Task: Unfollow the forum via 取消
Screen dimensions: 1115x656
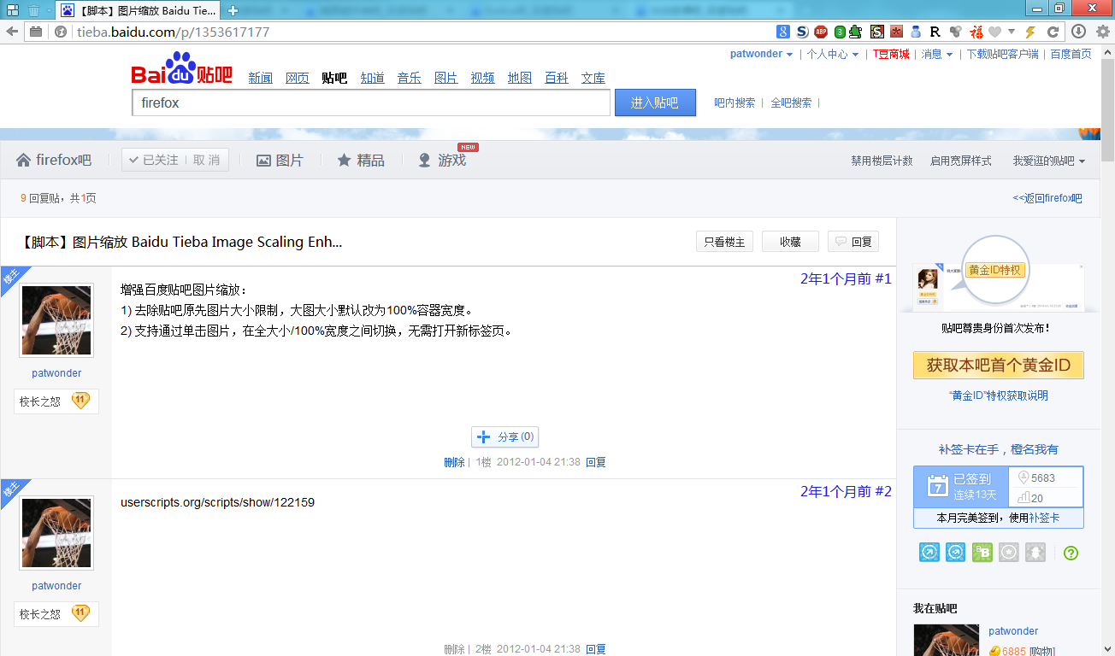Action: tap(206, 160)
